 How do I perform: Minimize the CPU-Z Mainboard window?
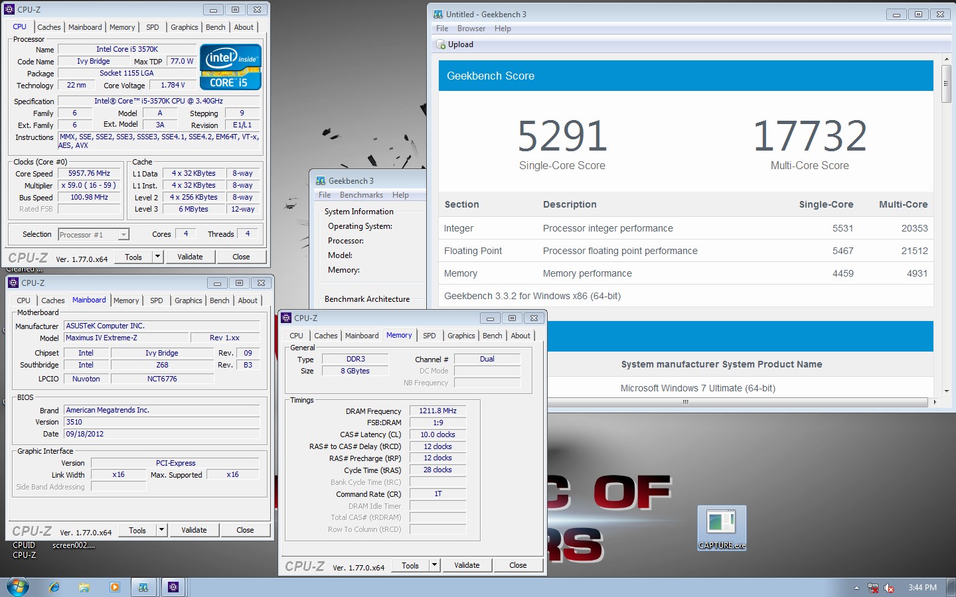[x=217, y=283]
